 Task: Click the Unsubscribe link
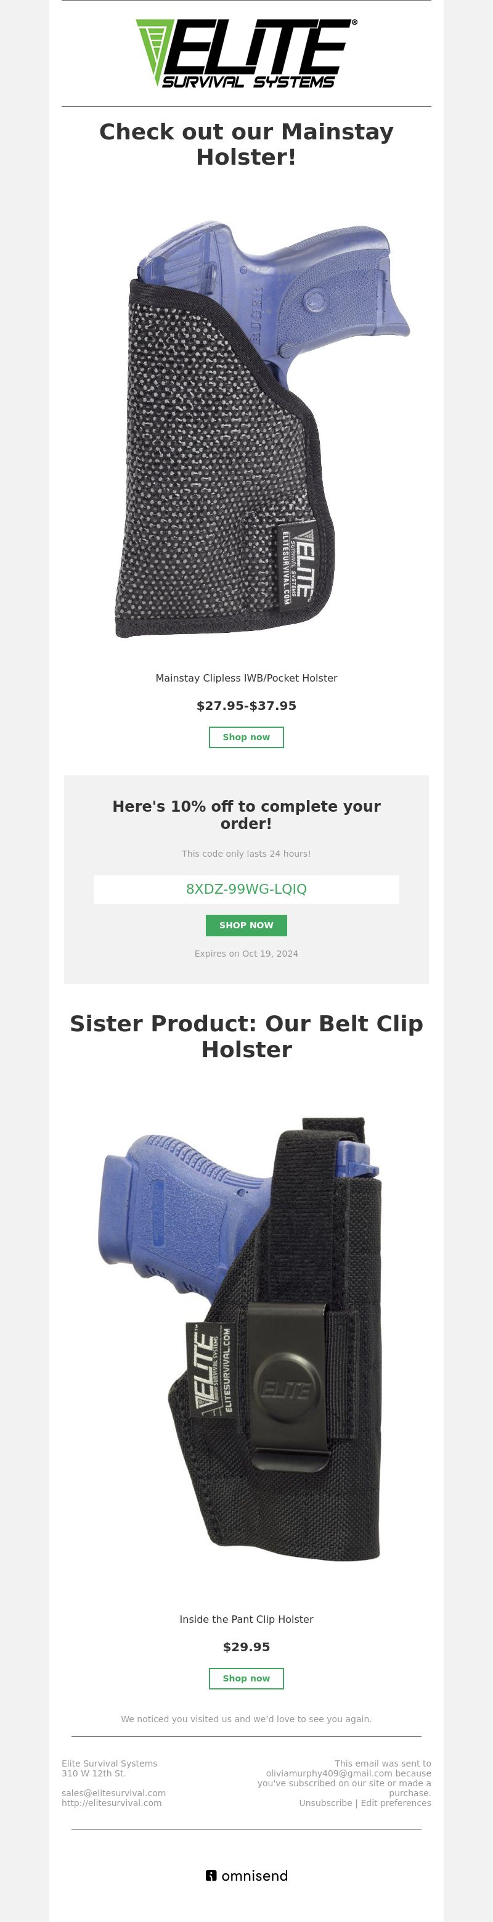click(x=325, y=1802)
